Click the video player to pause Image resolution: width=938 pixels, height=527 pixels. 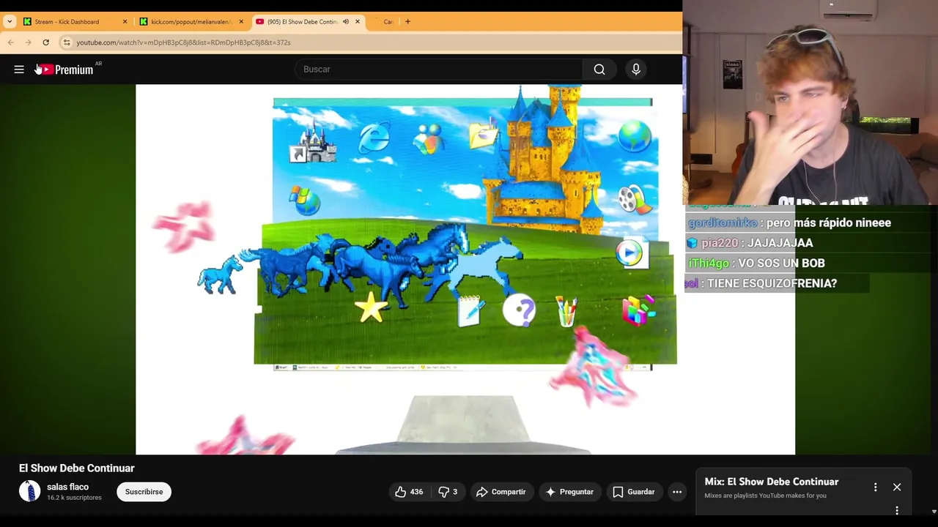[465, 269]
